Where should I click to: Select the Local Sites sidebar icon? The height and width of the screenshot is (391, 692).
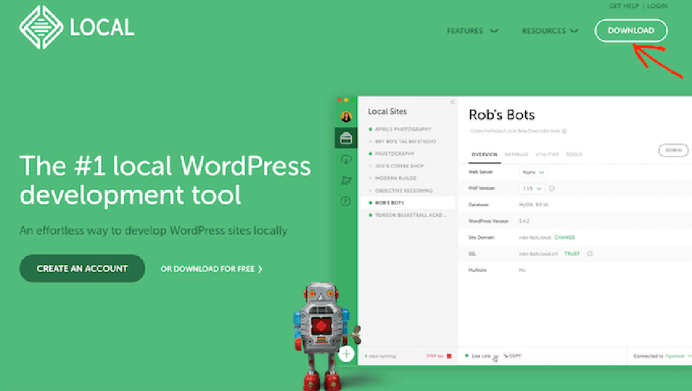pyautogui.click(x=346, y=138)
